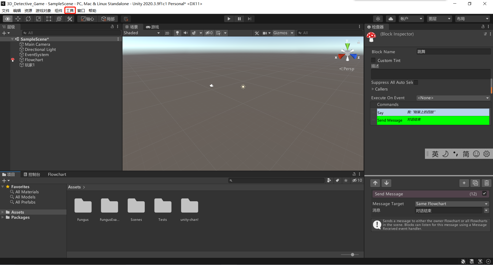Image resolution: width=493 pixels, height=265 pixels.
Task: Delete the selected command with trash icon
Action: coord(487,183)
